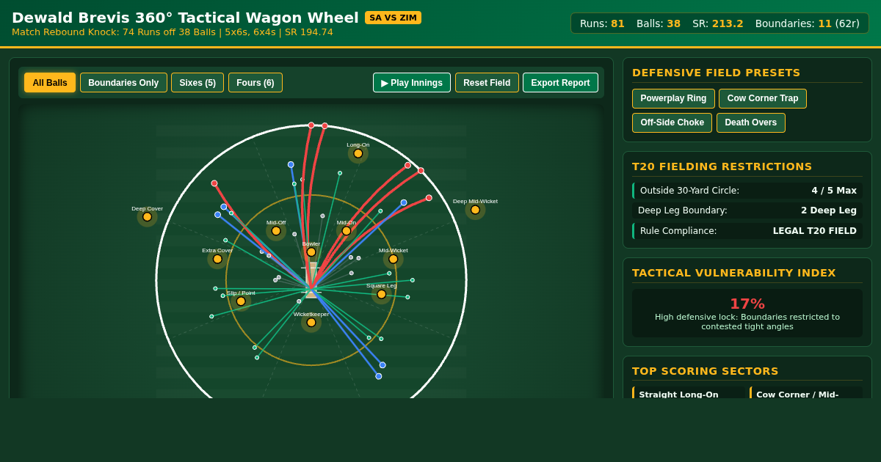
Task: Click the Play Innings button
Action: (x=412, y=83)
